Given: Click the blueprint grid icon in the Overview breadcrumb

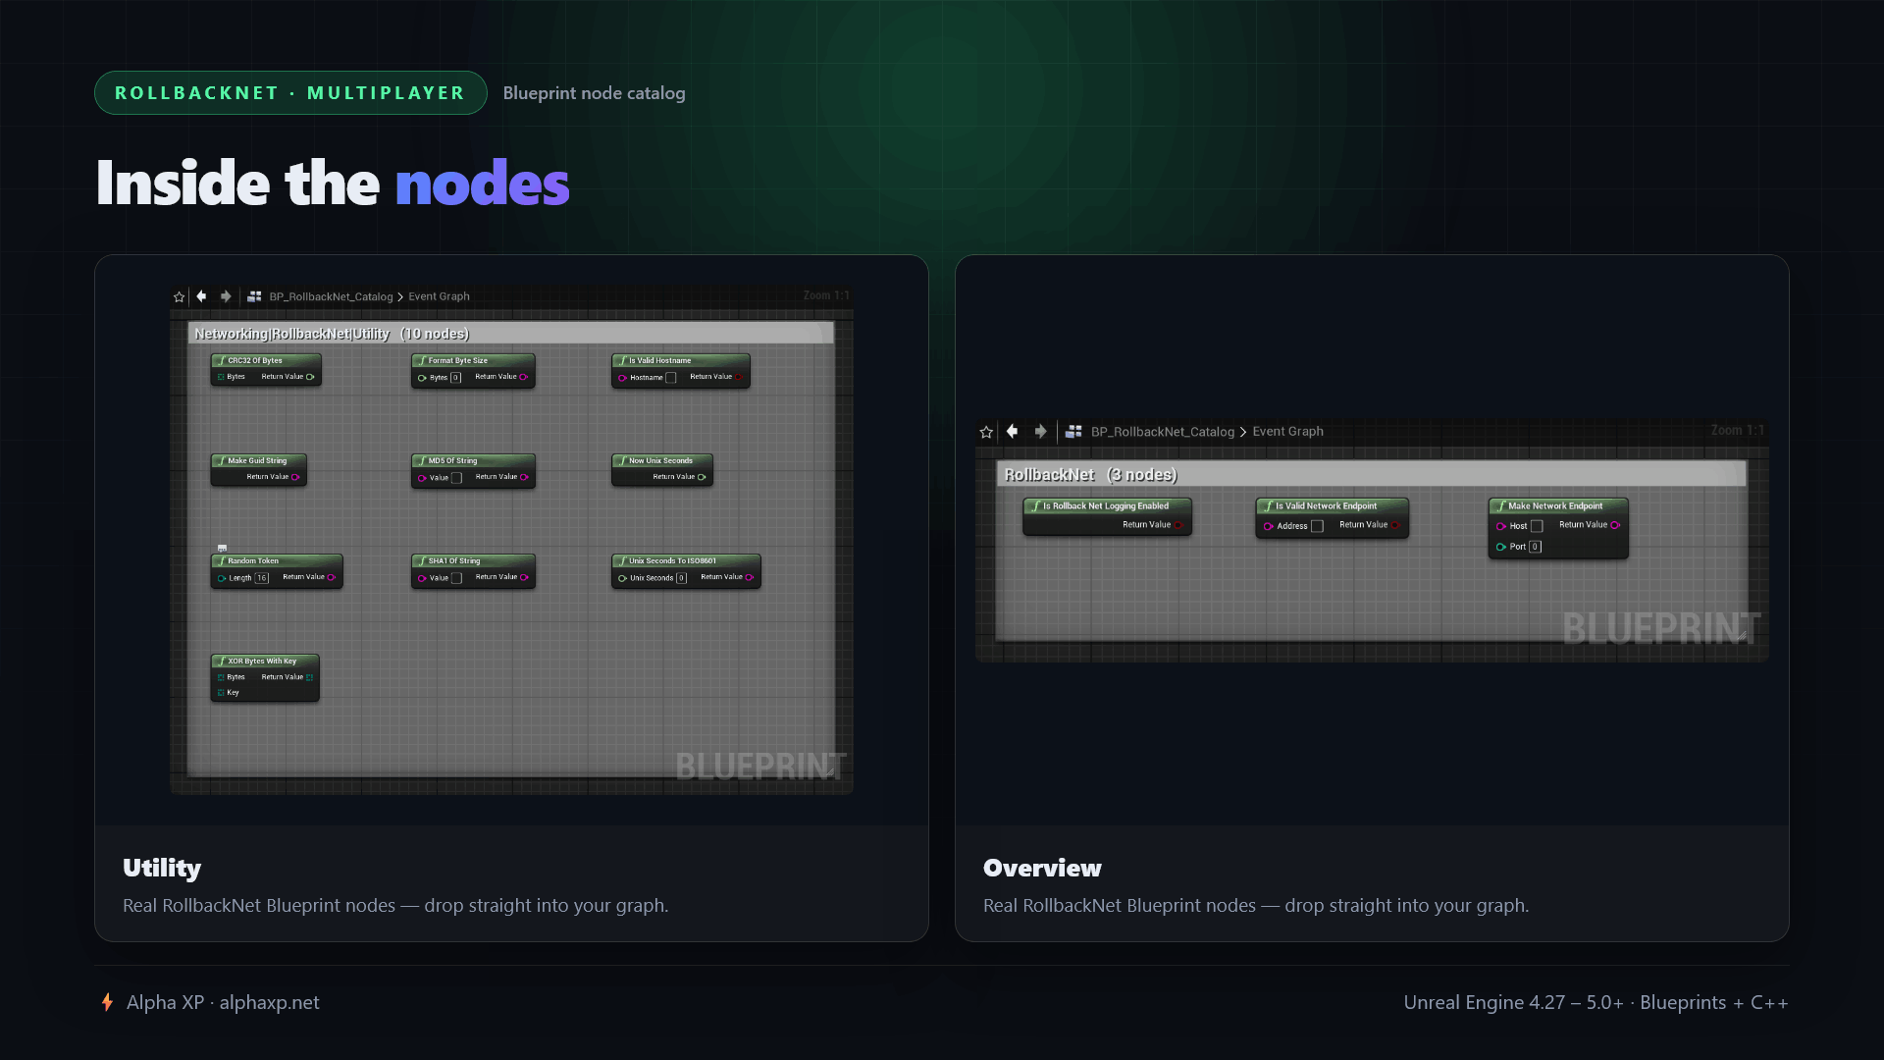Looking at the screenshot, I should click(1073, 432).
